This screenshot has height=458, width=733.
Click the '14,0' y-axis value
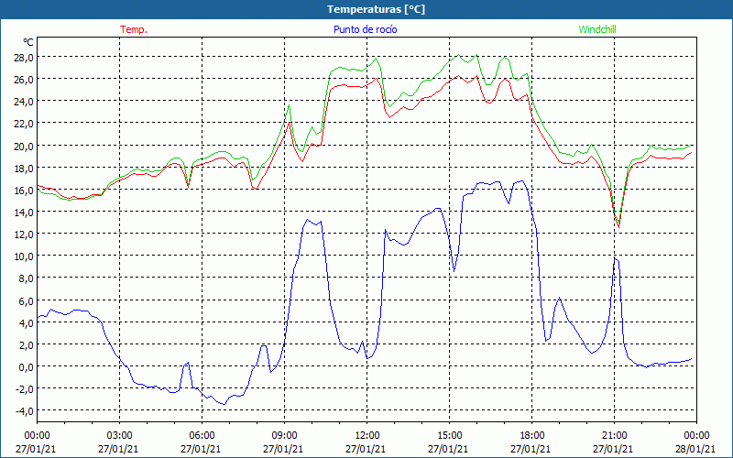(24, 213)
